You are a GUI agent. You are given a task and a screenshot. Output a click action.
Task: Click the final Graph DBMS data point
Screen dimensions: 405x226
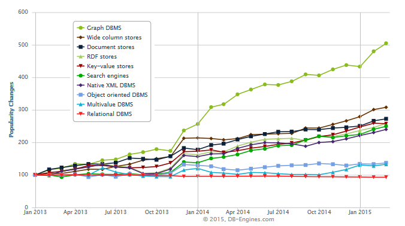coord(386,43)
